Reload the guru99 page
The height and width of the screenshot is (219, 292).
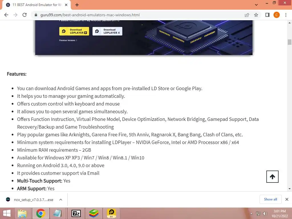click(x=25, y=15)
